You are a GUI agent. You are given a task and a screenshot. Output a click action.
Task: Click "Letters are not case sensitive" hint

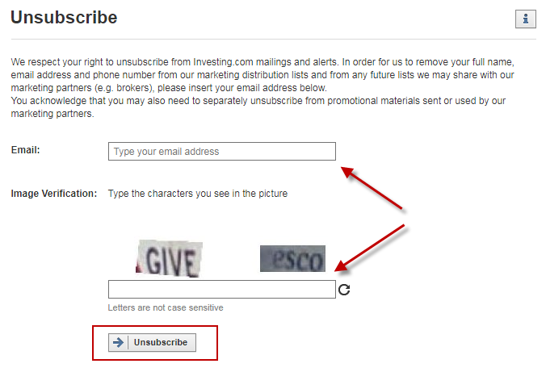(x=166, y=307)
